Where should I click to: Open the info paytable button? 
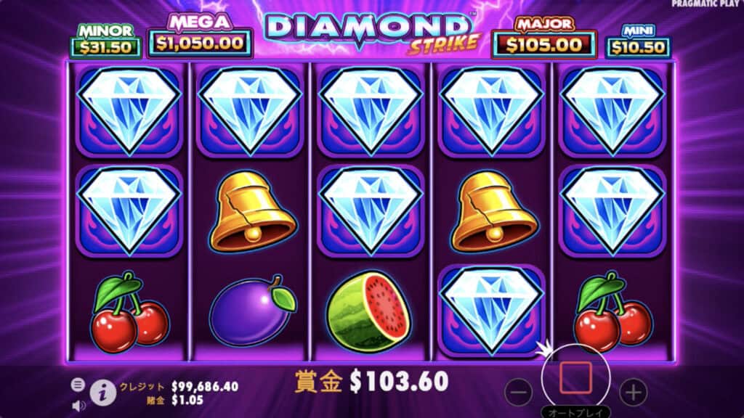(x=103, y=393)
